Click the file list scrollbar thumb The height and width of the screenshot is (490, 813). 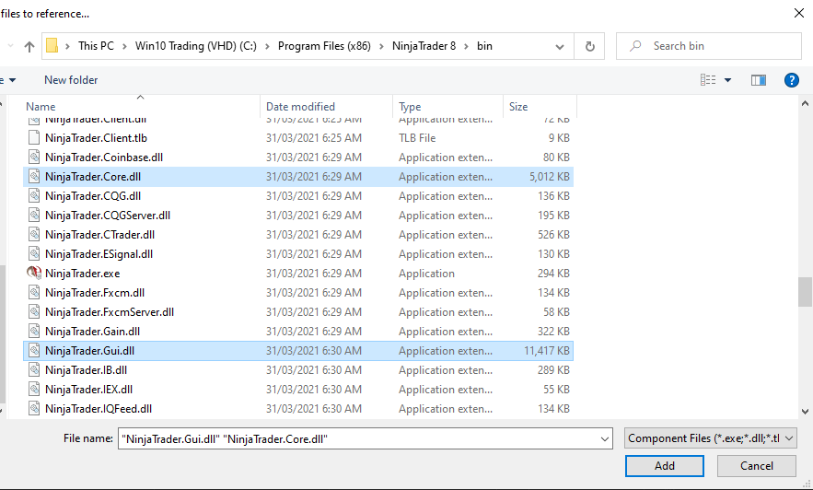pos(805,292)
